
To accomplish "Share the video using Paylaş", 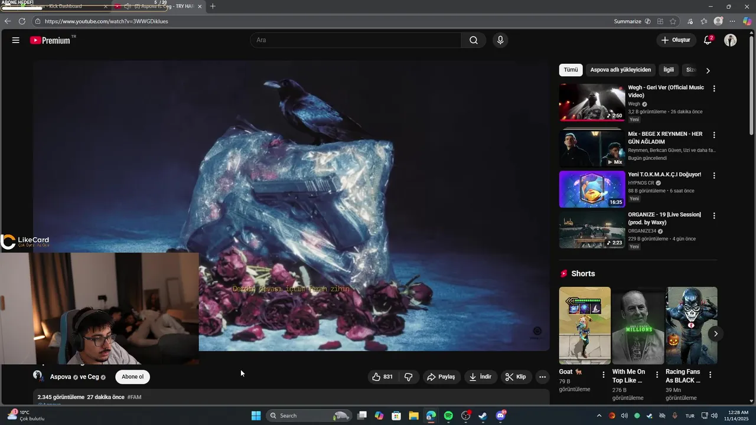I will (441, 377).
